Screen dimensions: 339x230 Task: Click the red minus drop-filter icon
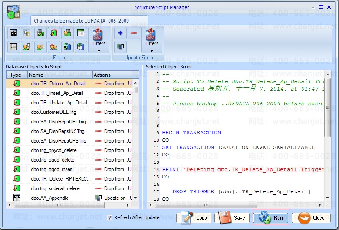pos(134,33)
